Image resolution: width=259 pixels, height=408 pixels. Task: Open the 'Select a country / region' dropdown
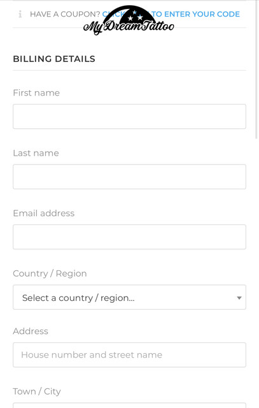pyautogui.click(x=129, y=297)
